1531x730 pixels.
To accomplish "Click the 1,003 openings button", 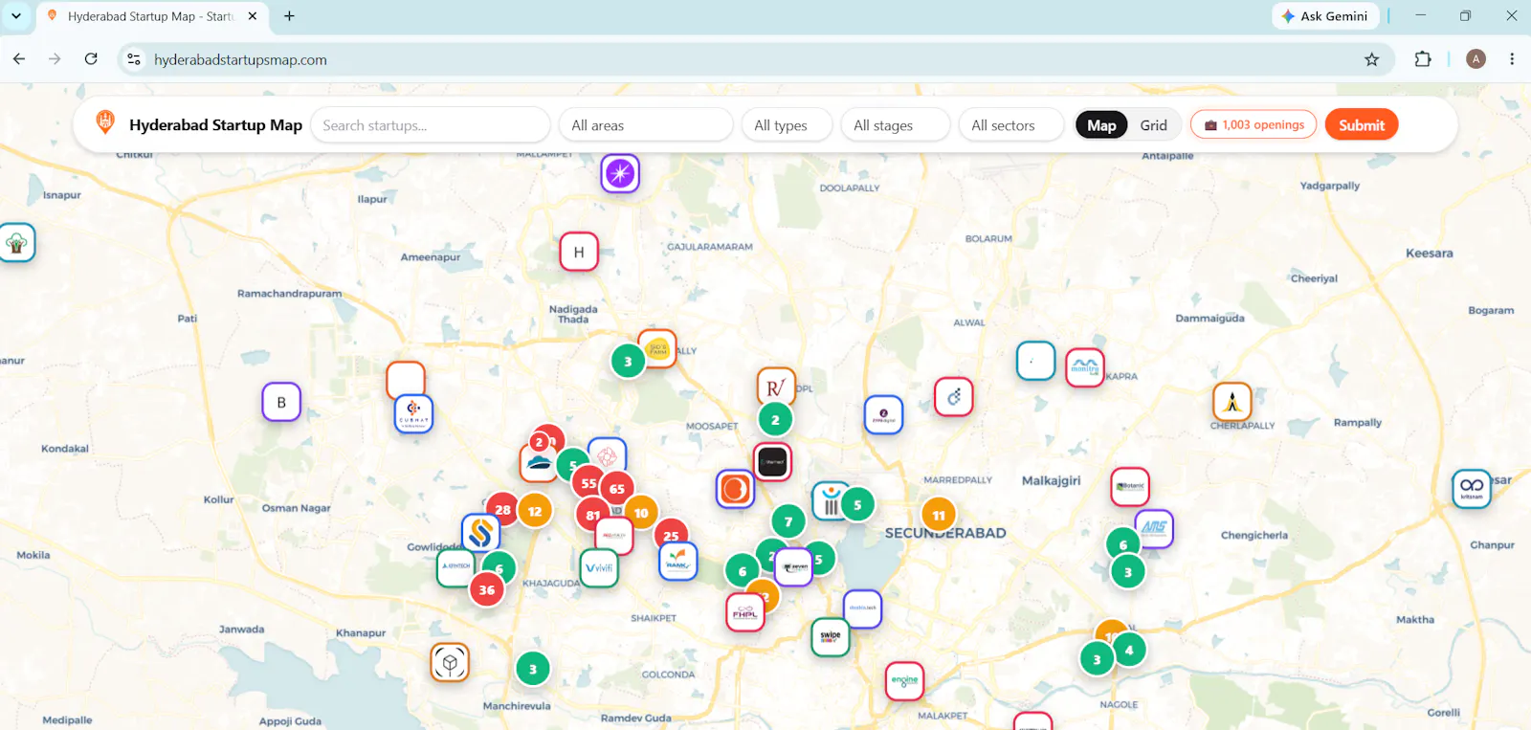I will pos(1254,124).
